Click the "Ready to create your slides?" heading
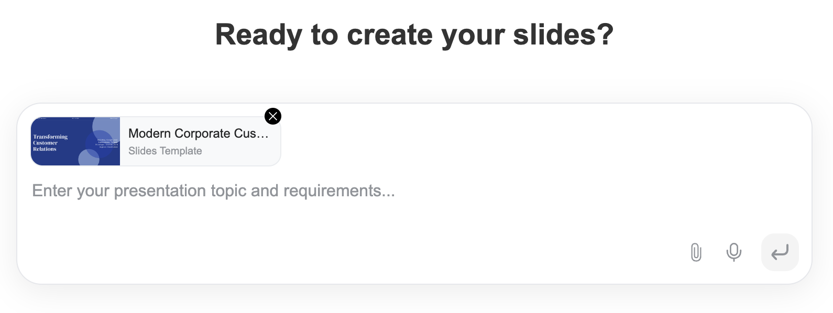The height and width of the screenshot is (313, 833). pos(414,35)
